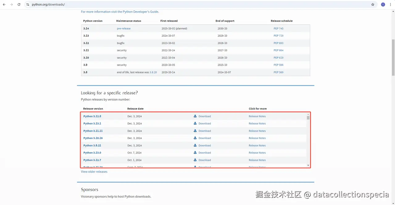
Task: Open PEP 569 release schedule
Action: [278, 72]
